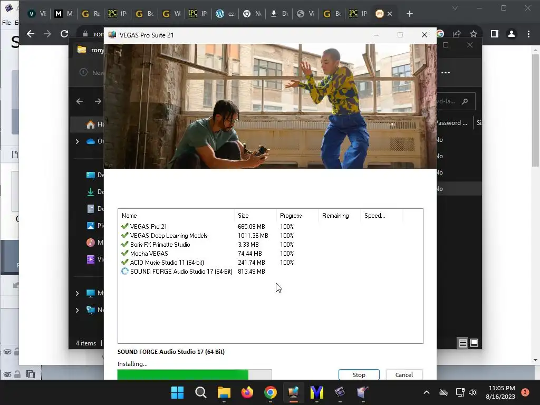Expand This PC node in Explorer
The width and height of the screenshot is (540, 405).
pyautogui.click(x=77, y=293)
